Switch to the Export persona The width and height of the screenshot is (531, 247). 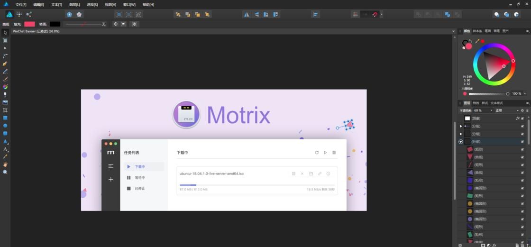tap(29, 14)
